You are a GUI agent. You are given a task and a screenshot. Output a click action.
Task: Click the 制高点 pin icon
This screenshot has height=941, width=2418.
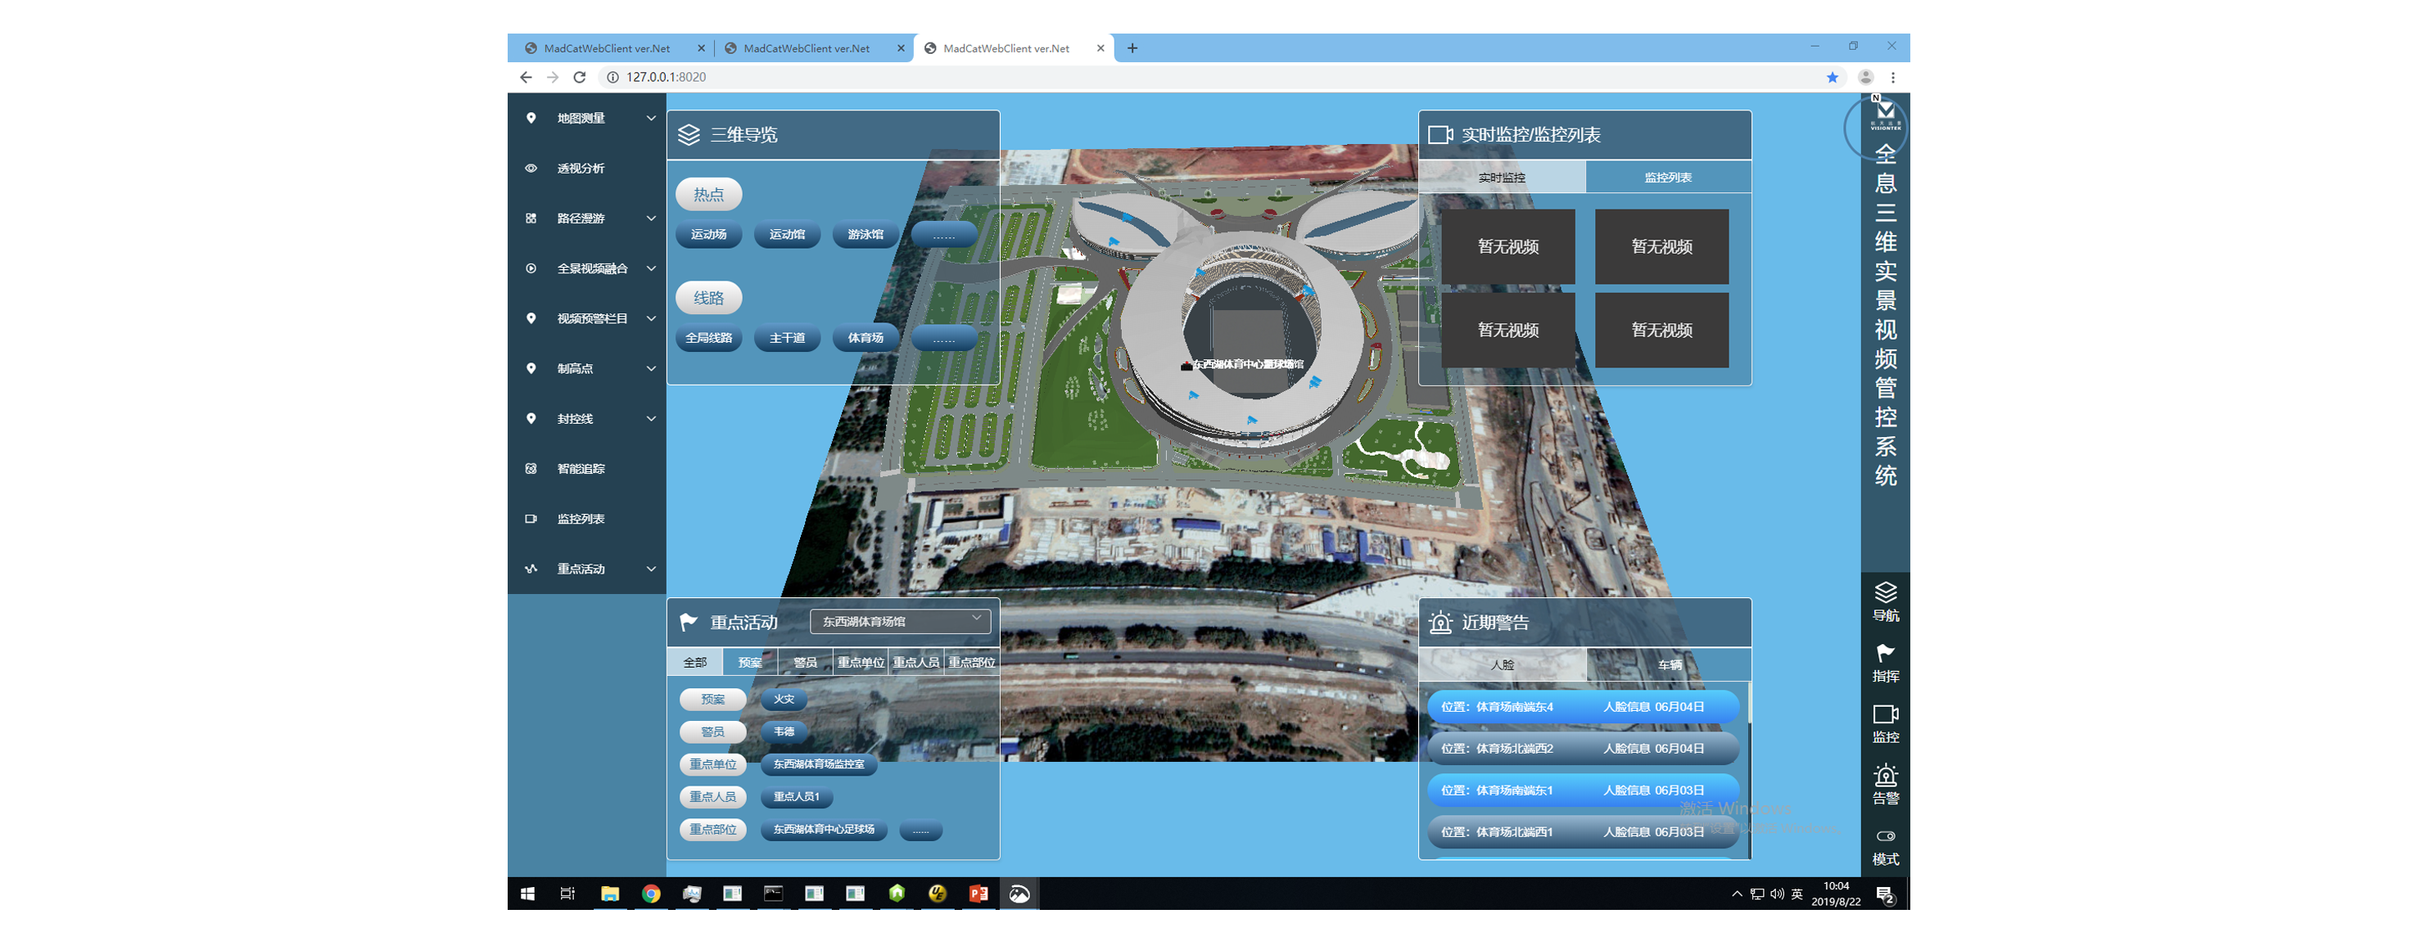pyautogui.click(x=531, y=369)
